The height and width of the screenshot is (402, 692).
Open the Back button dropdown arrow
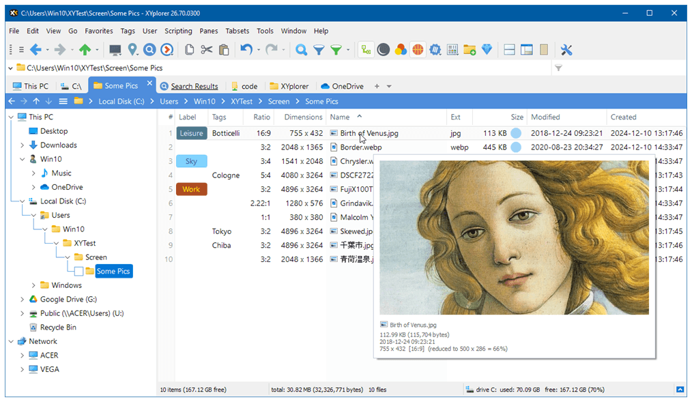pyautogui.click(x=46, y=49)
